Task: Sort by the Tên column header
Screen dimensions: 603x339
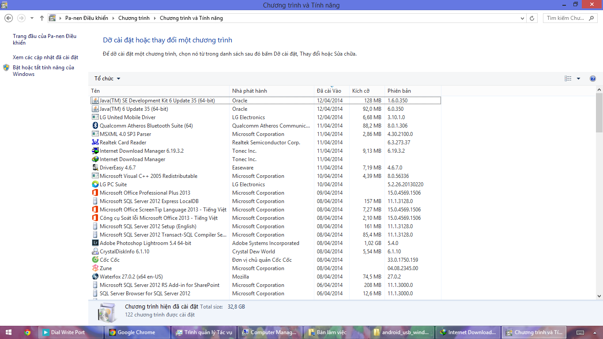Action: coord(159,91)
